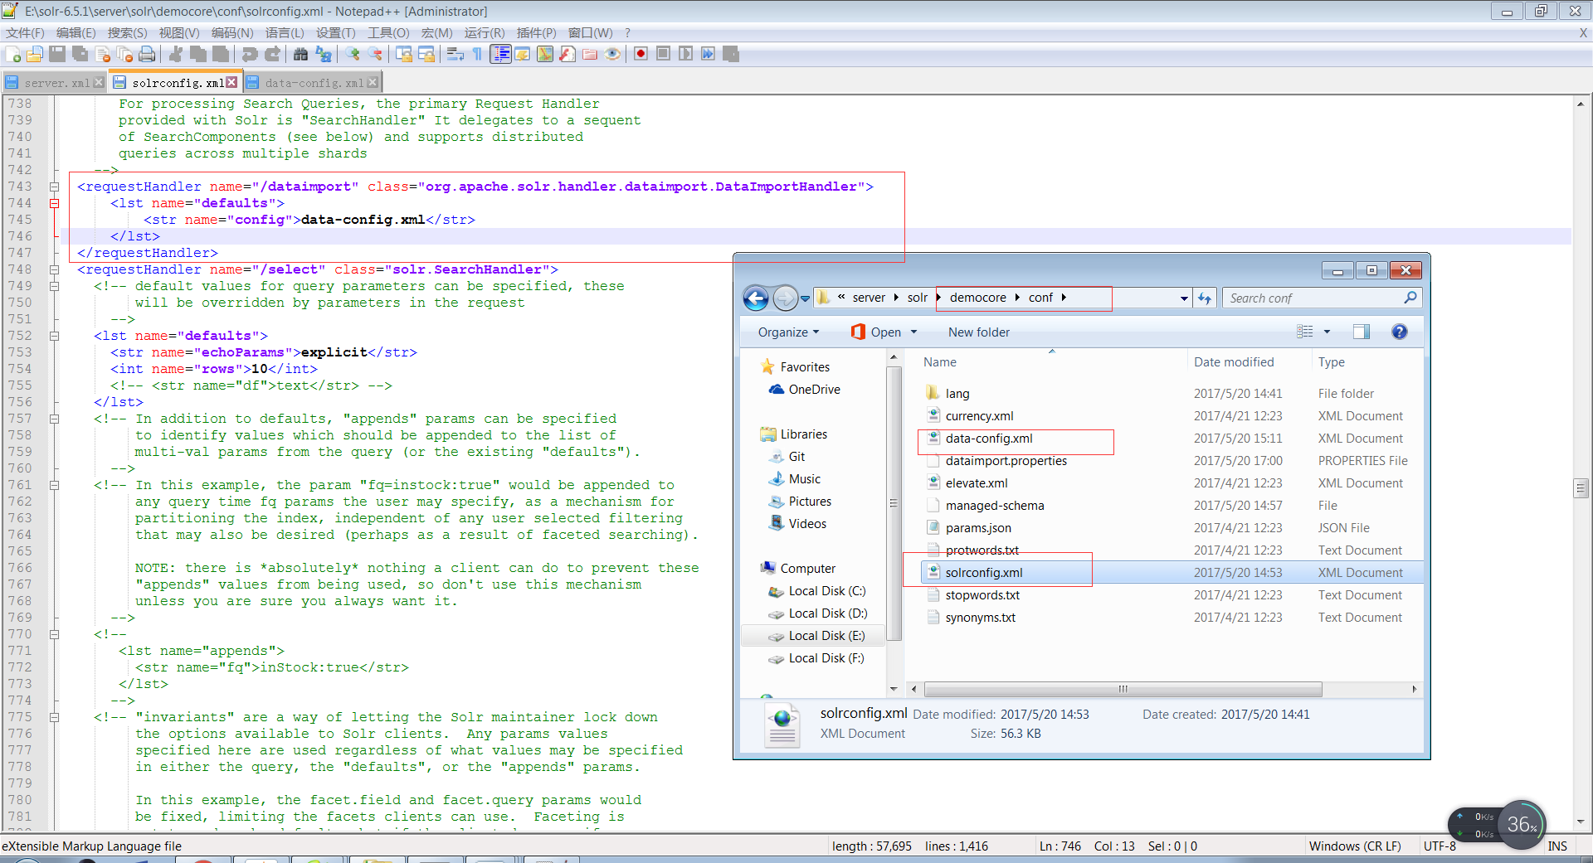
Task: Click the New folder button
Action: point(979,332)
